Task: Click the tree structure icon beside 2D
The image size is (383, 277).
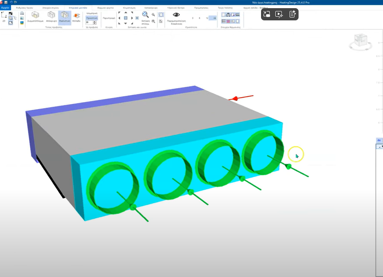Action: pyautogui.click(x=15, y=18)
